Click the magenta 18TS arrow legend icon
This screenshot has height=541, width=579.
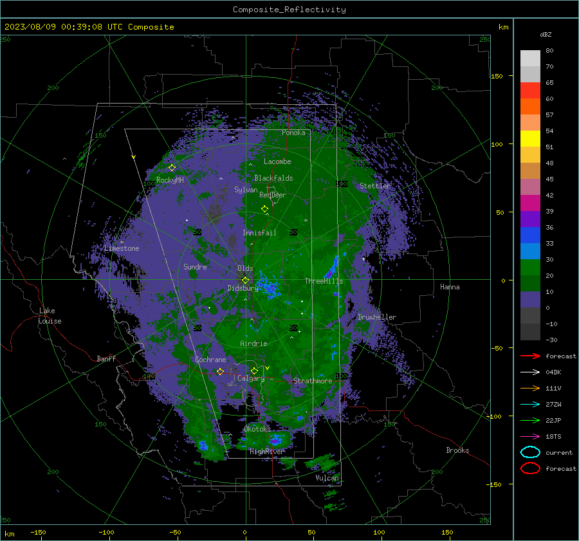530,437
